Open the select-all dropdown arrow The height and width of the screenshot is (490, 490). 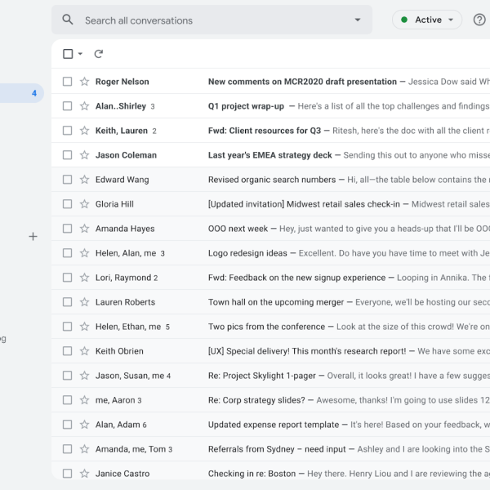coord(80,54)
